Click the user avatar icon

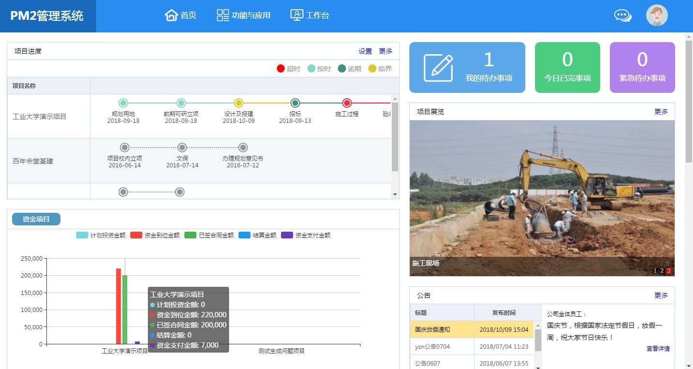tap(656, 15)
